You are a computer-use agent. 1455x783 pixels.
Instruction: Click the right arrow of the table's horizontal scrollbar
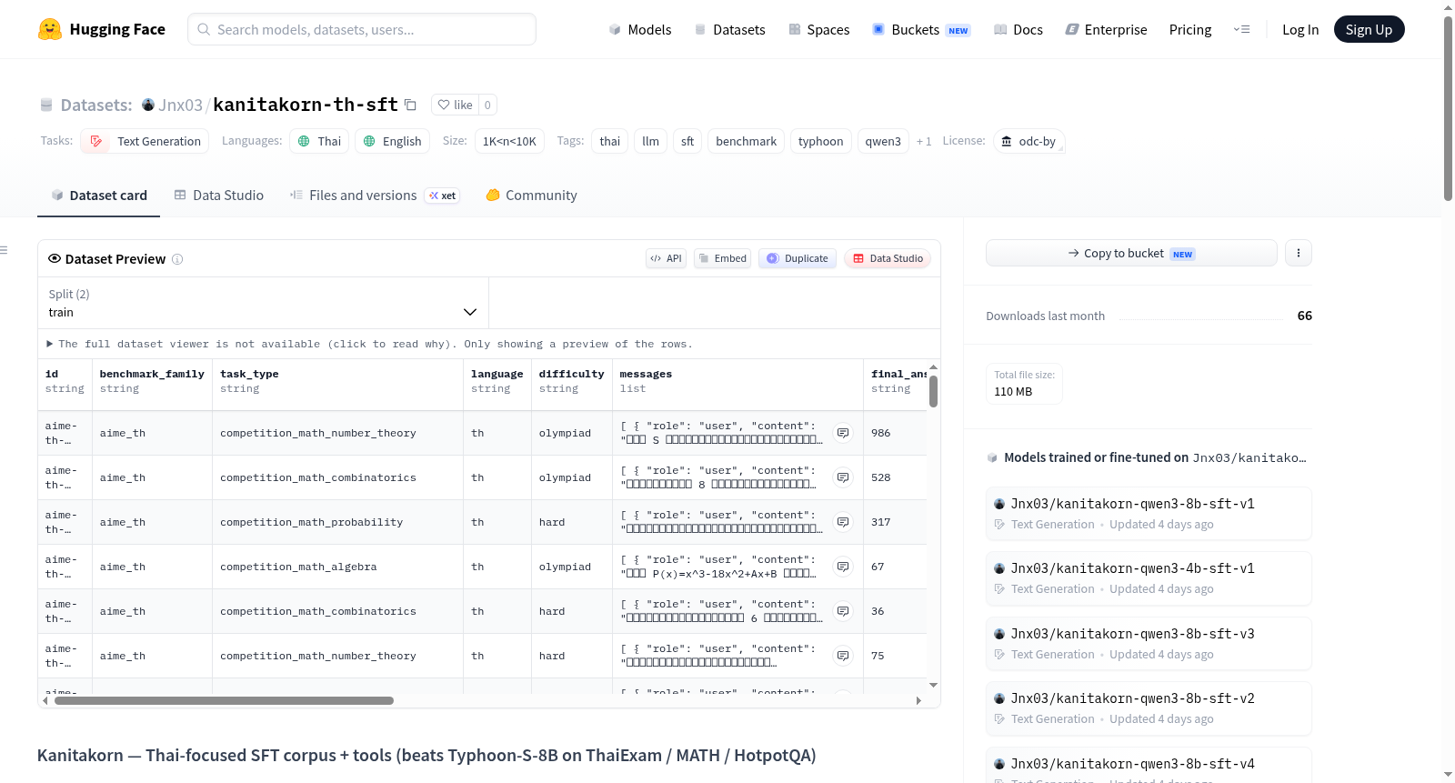918,701
